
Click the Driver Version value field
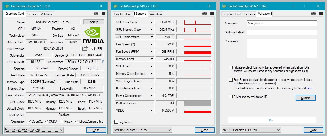point(65,95)
